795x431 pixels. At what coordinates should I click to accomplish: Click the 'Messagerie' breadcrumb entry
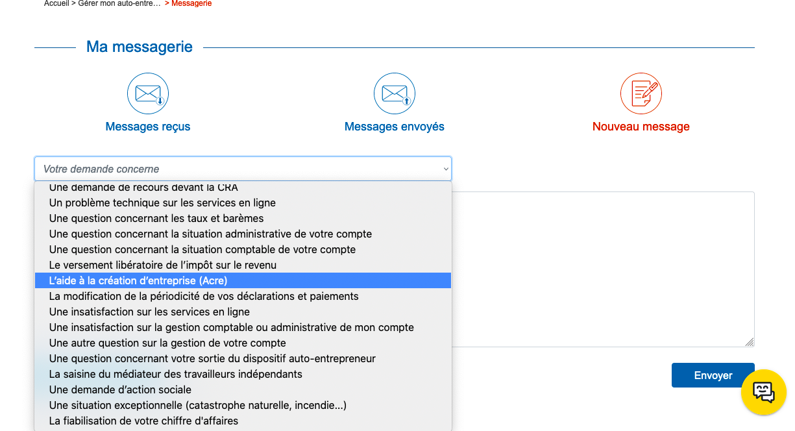tap(193, 3)
